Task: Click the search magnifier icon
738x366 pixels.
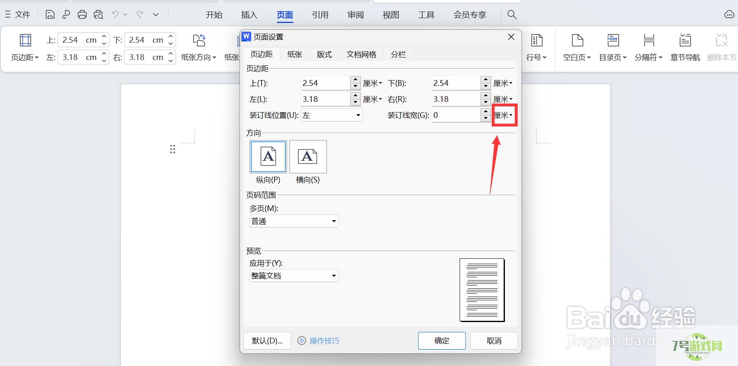Action: tap(512, 15)
